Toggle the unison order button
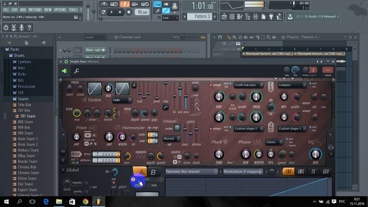 click(177, 128)
